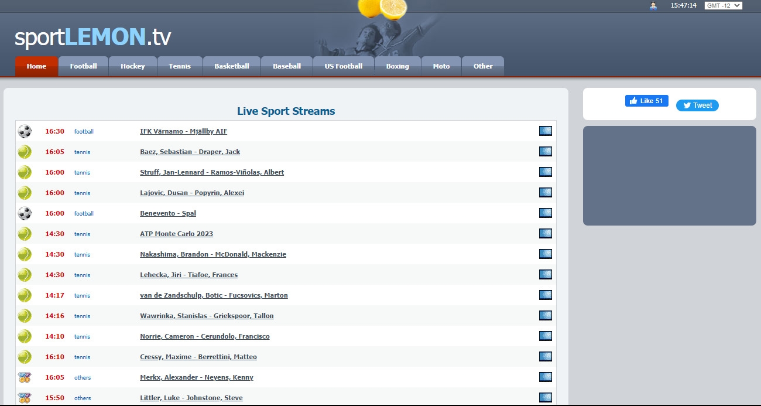Switch to the Hockey tab

click(x=133, y=66)
